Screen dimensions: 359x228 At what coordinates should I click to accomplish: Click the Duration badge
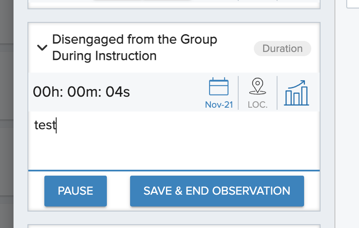[x=282, y=49]
